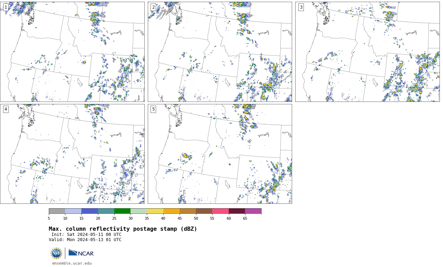Open ensemble member 1 reflectivity map
Viewport: 443px width, 267px height.
[x=72, y=52]
